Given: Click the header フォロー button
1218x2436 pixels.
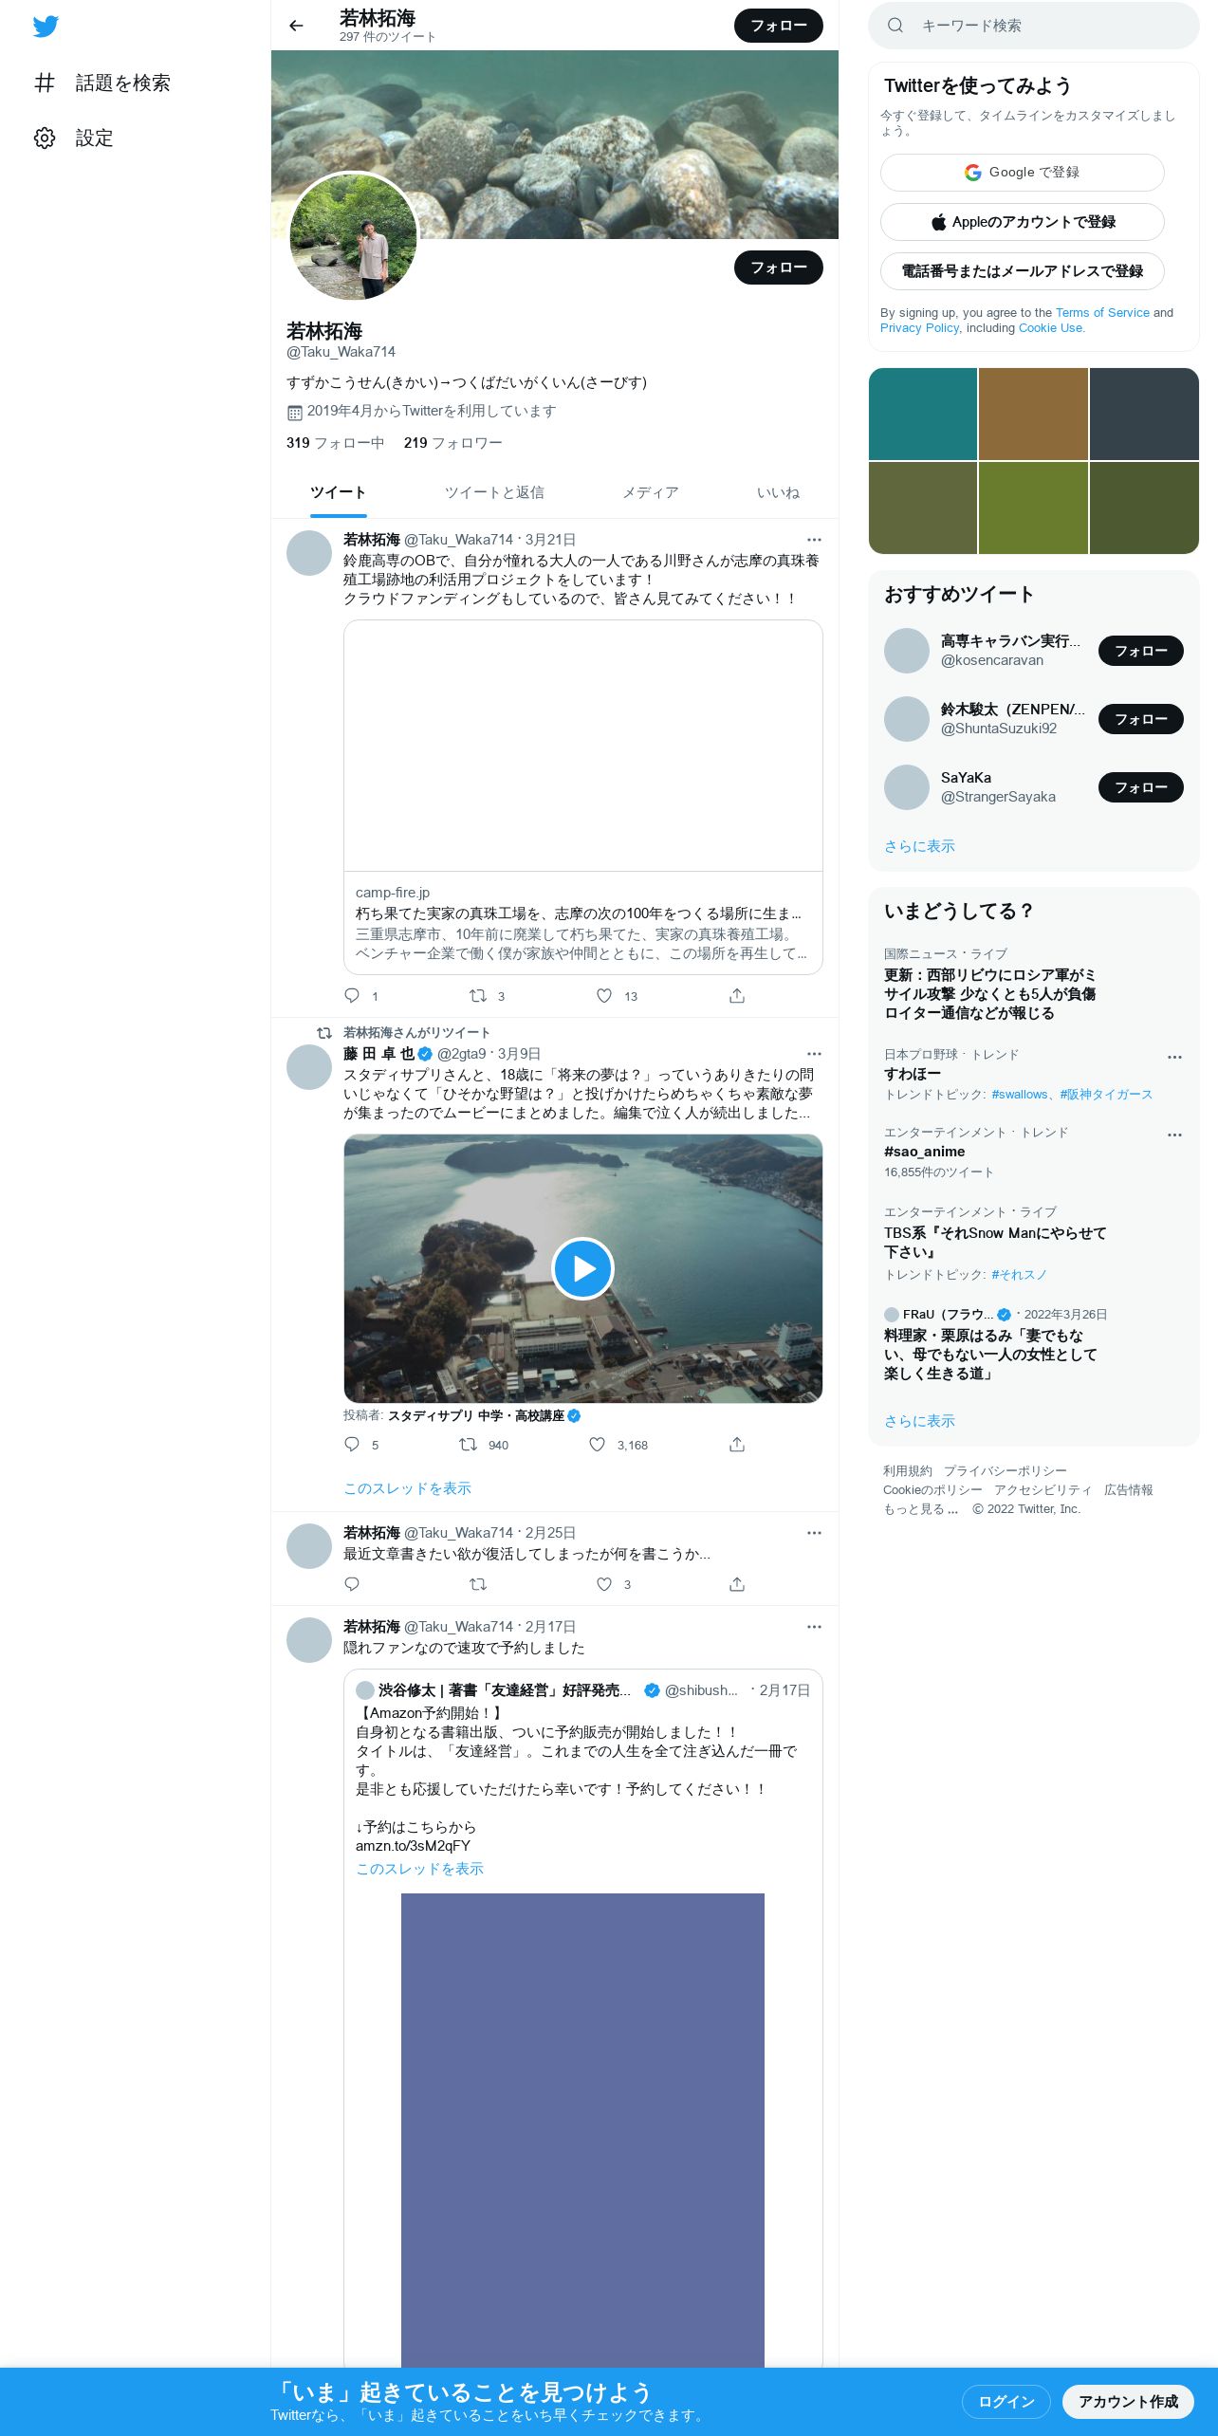Looking at the screenshot, I should [x=779, y=26].
